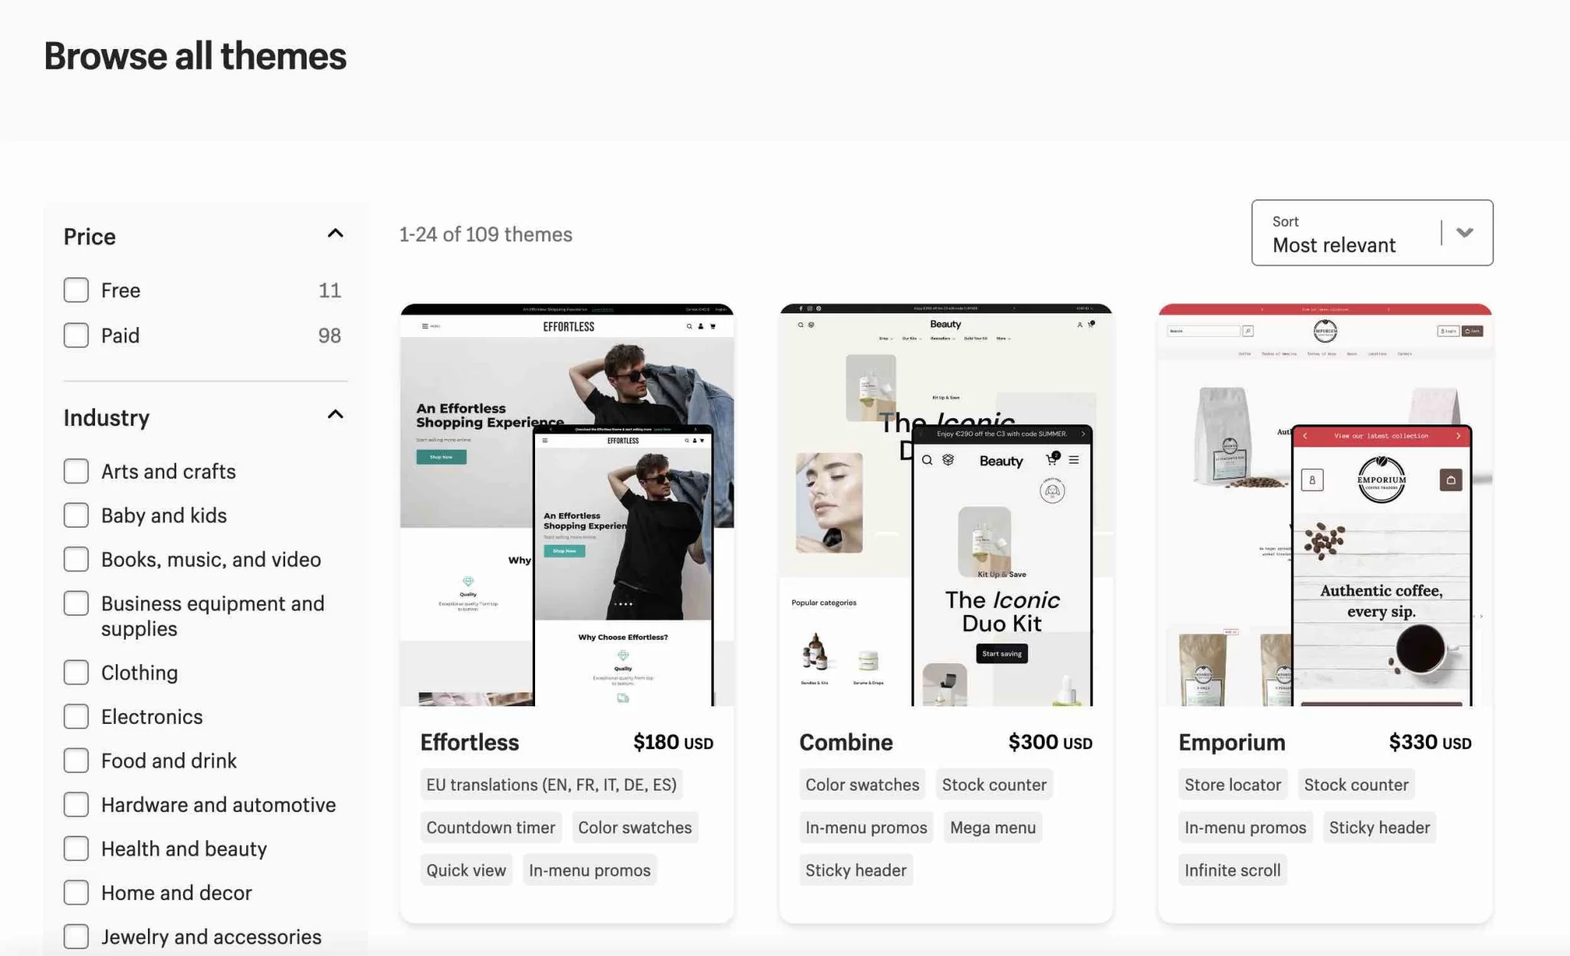Click the Jewelry and accessories filter

(x=75, y=938)
